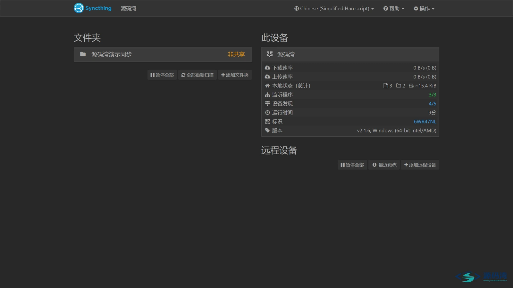Click the QR code icon beside 标识
The width and height of the screenshot is (513, 288).
[267, 122]
